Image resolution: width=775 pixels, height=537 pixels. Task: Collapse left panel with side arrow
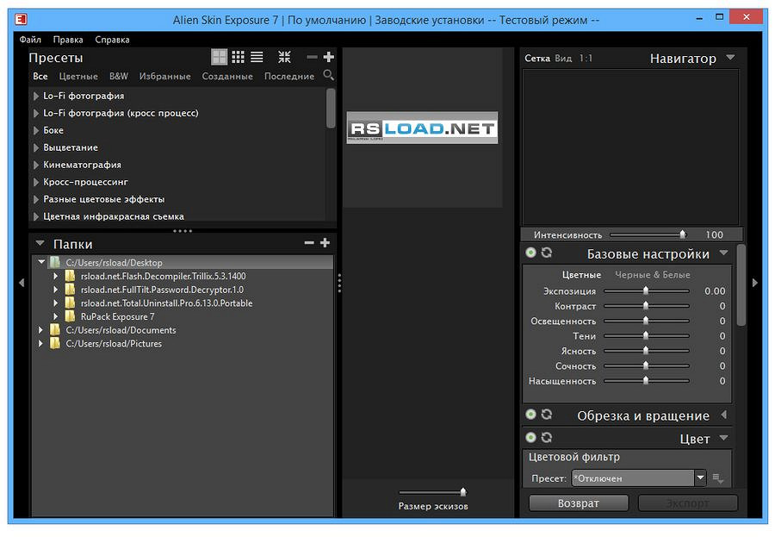[22, 283]
